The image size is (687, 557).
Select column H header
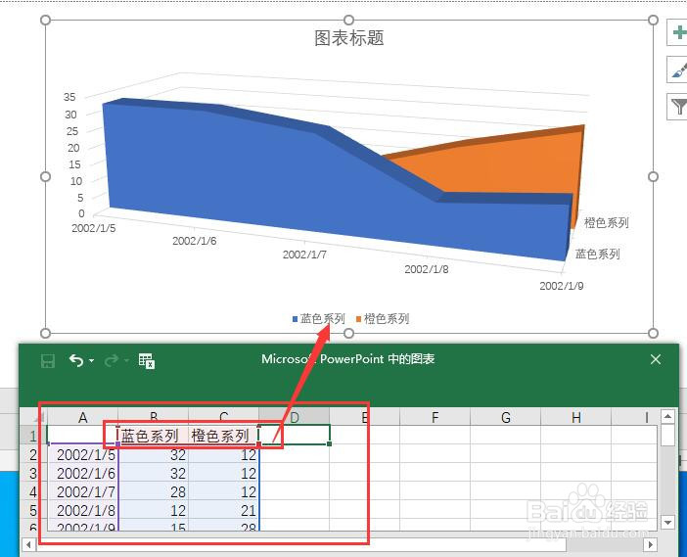pyautogui.click(x=576, y=417)
